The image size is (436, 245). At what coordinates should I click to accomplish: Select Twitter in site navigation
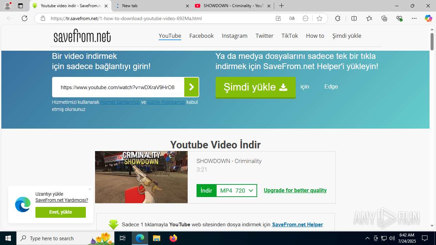coord(264,36)
